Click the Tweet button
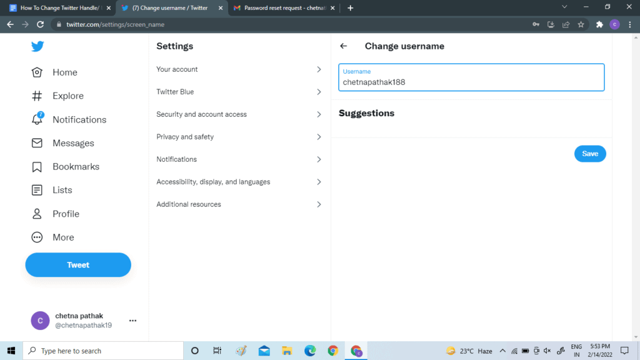This screenshot has height=360, width=640. 78,265
